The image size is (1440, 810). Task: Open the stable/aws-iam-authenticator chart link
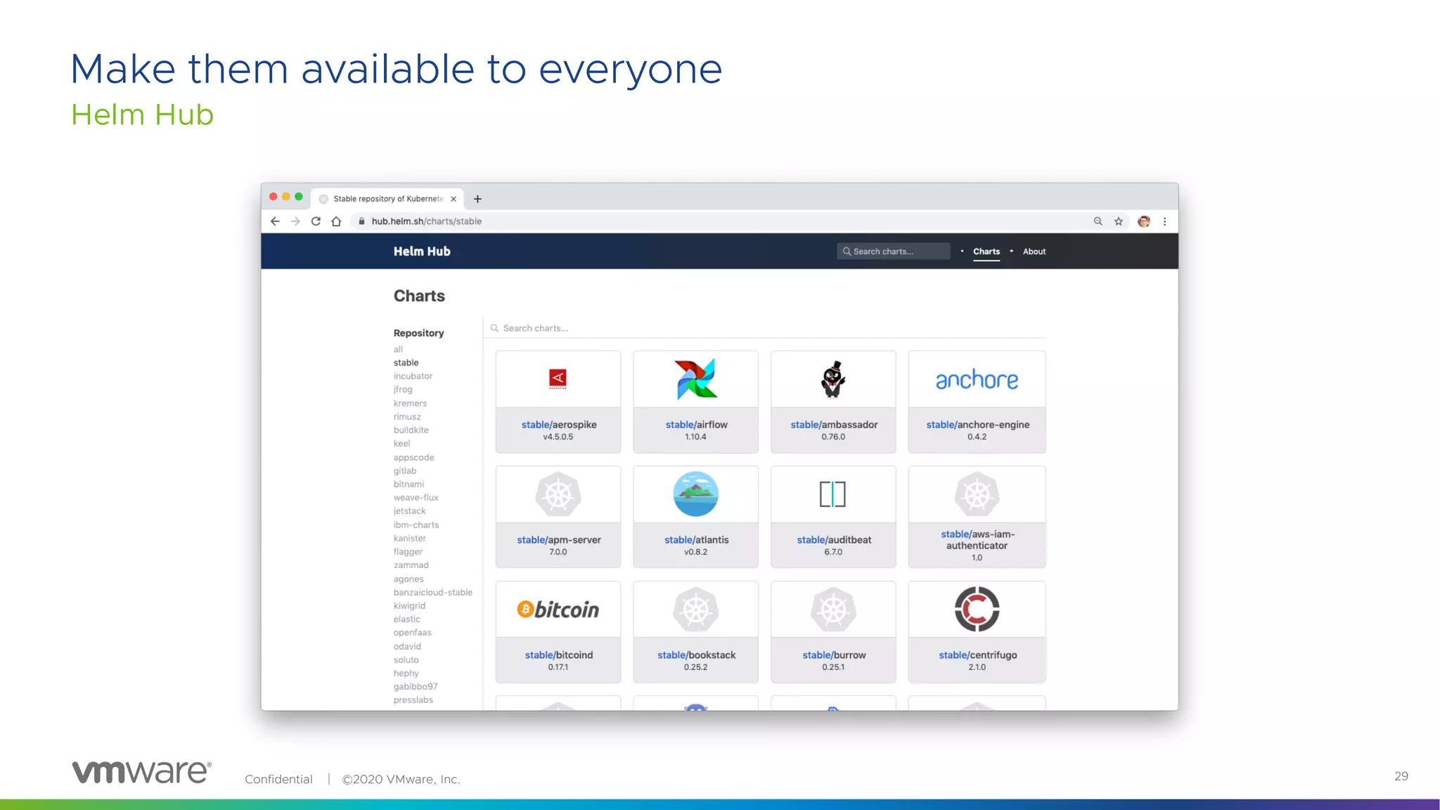point(977,540)
